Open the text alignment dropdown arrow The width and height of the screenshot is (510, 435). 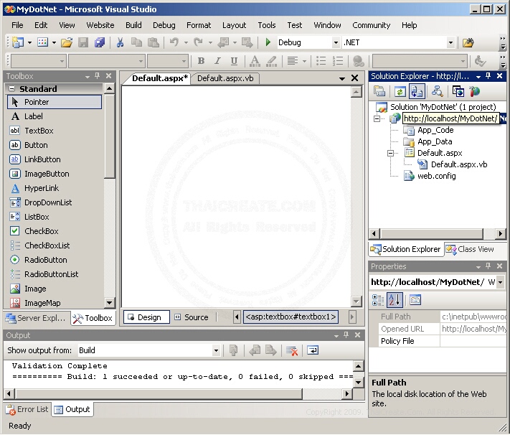pos(304,61)
